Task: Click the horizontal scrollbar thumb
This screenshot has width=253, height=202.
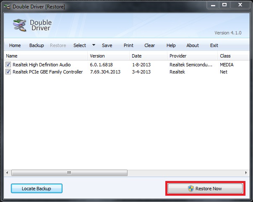Action: (69, 173)
